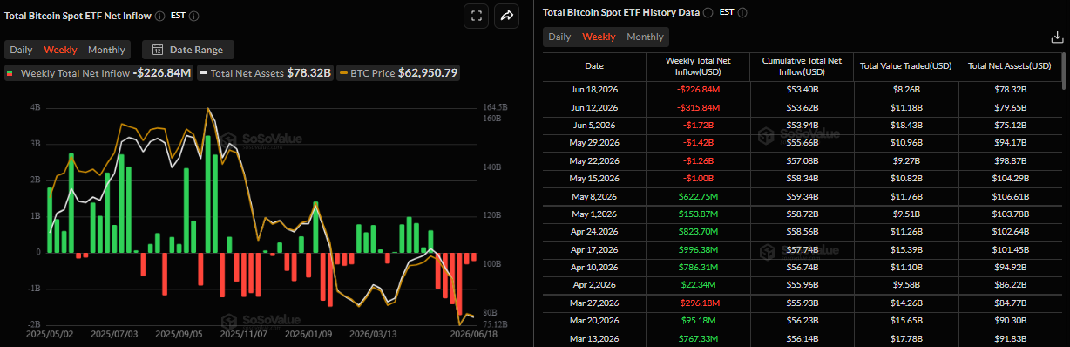This screenshot has width=1070, height=347.
Task: Select the chart Monthly tab
Action: tap(107, 50)
